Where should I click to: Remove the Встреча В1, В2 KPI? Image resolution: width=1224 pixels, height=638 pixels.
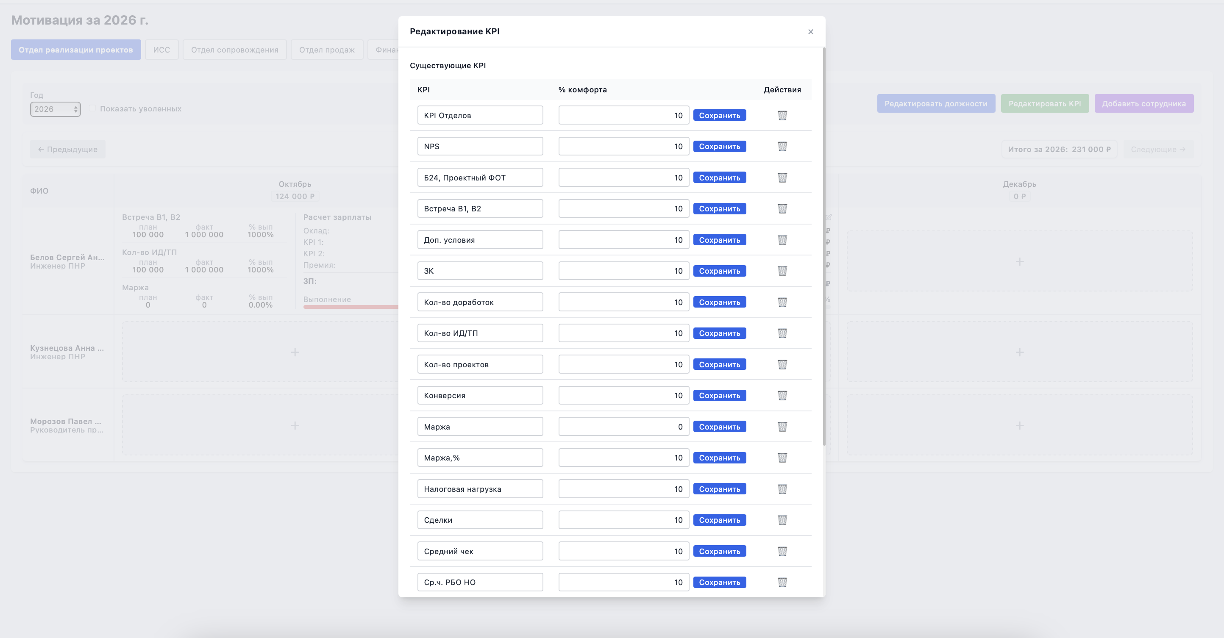pos(782,208)
